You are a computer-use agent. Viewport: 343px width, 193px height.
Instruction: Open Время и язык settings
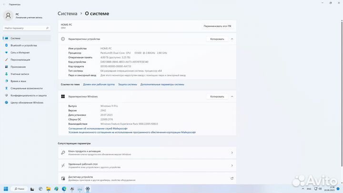click(27, 81)
